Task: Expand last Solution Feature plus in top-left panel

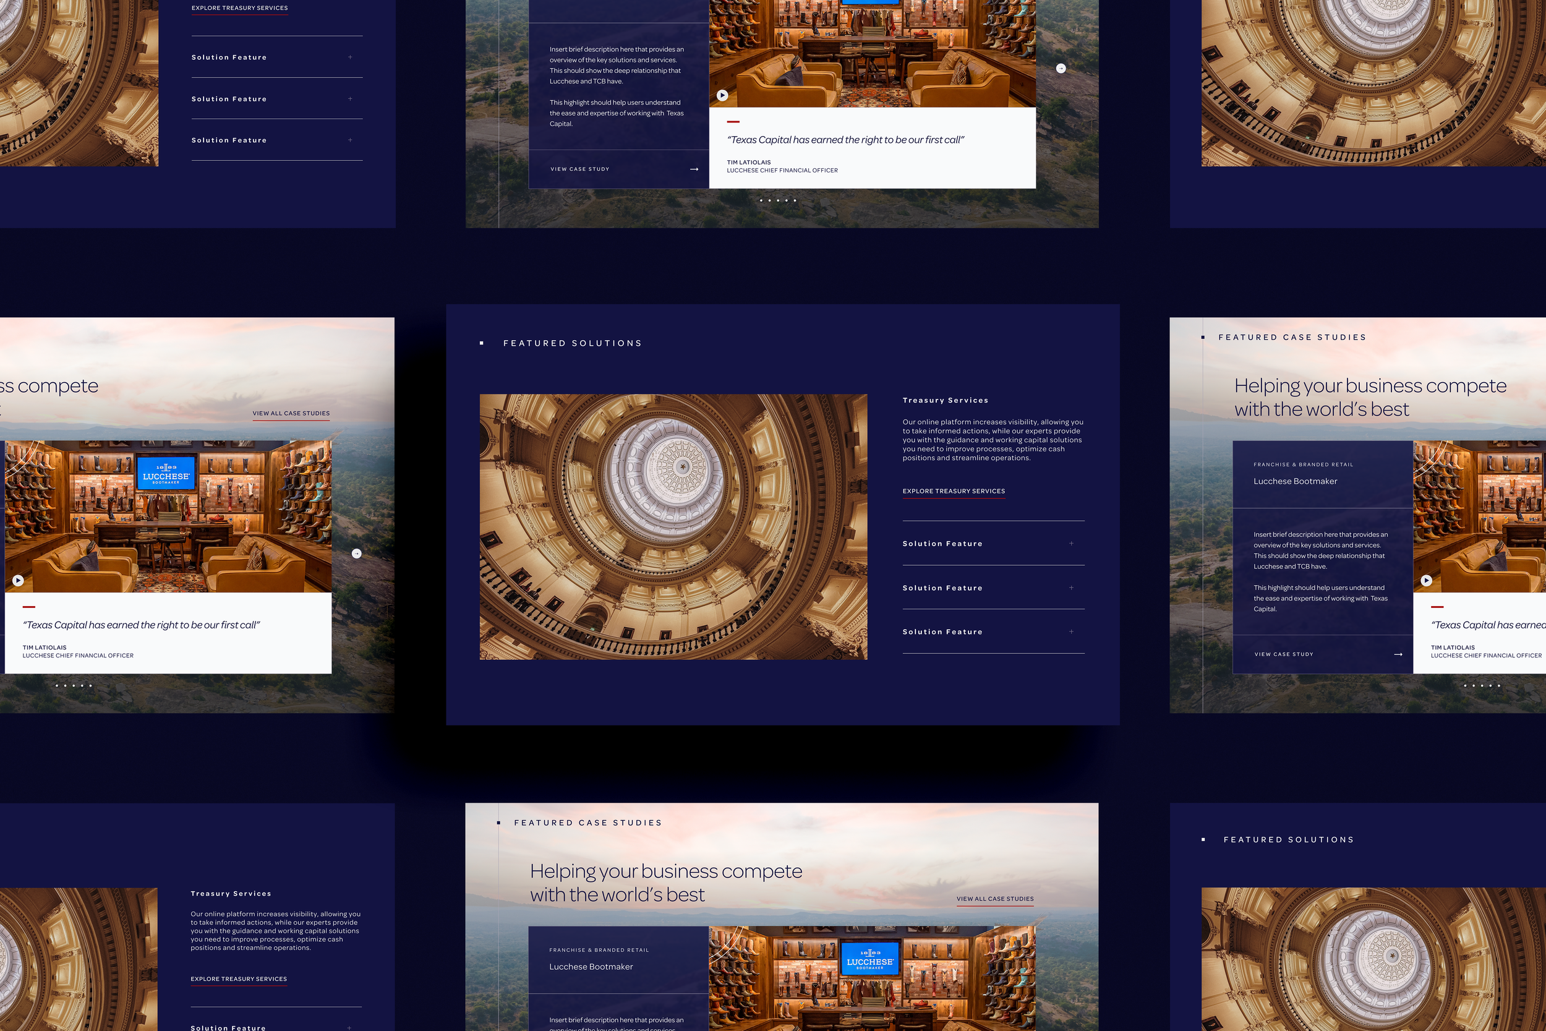Action: coord(349,140)
